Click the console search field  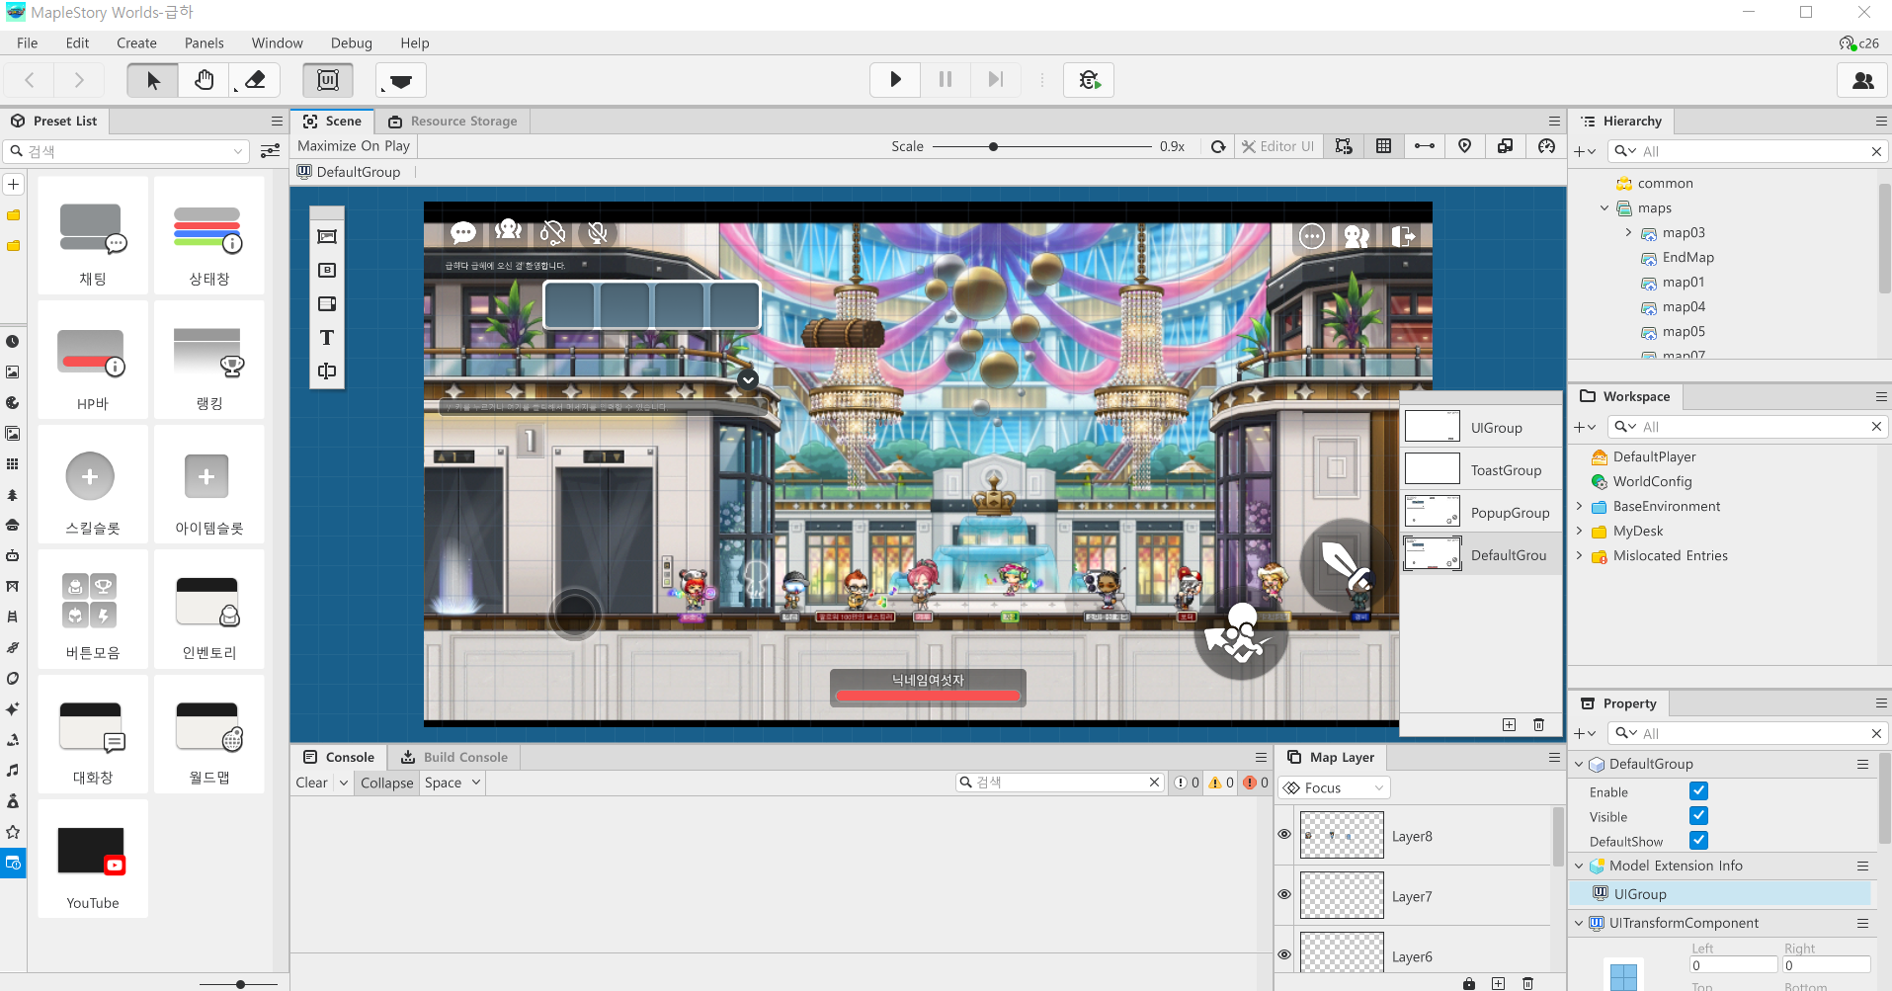[x=1059, y=783]
